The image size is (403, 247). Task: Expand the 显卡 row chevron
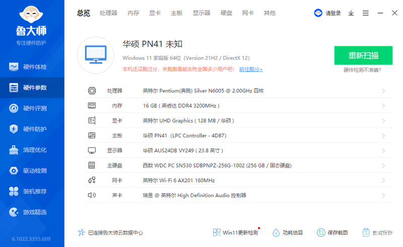pos(383,121)
